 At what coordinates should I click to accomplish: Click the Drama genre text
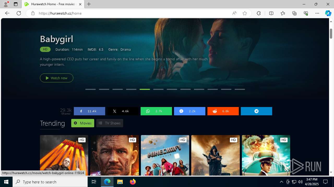pyautogui.click(x=126, y=49)
